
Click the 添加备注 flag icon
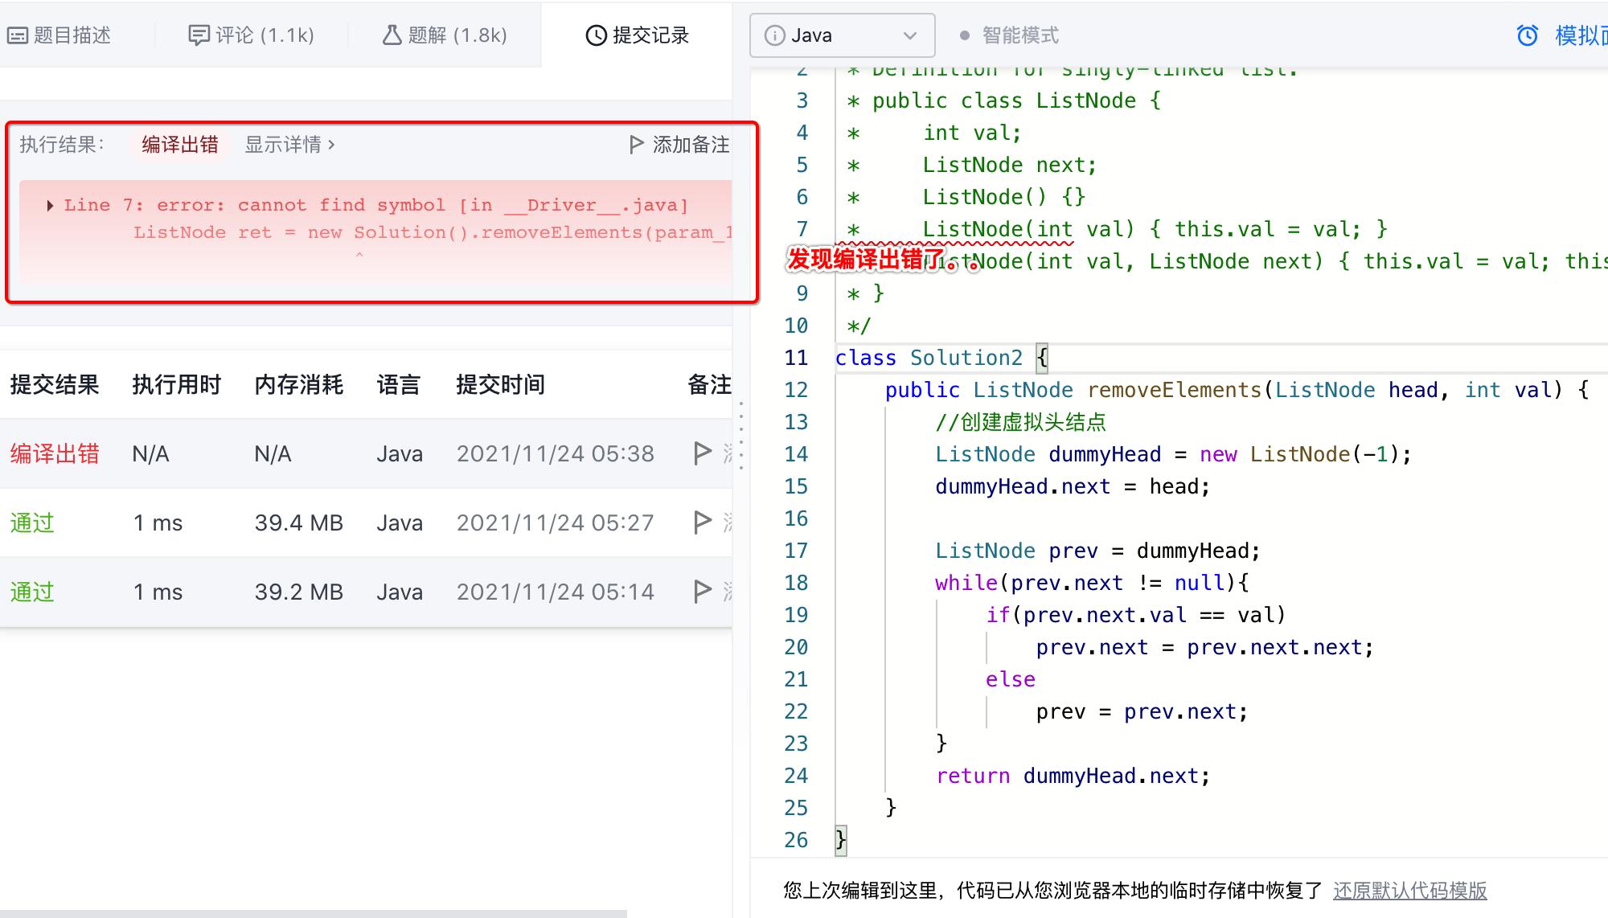[636, 145]
